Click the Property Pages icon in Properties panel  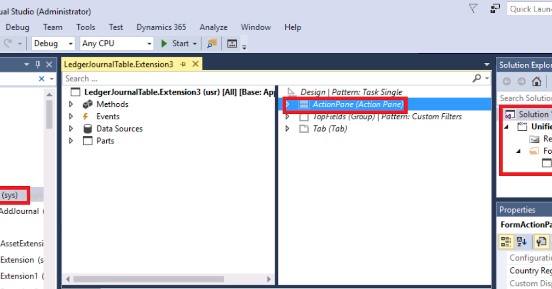pos(540,241)
